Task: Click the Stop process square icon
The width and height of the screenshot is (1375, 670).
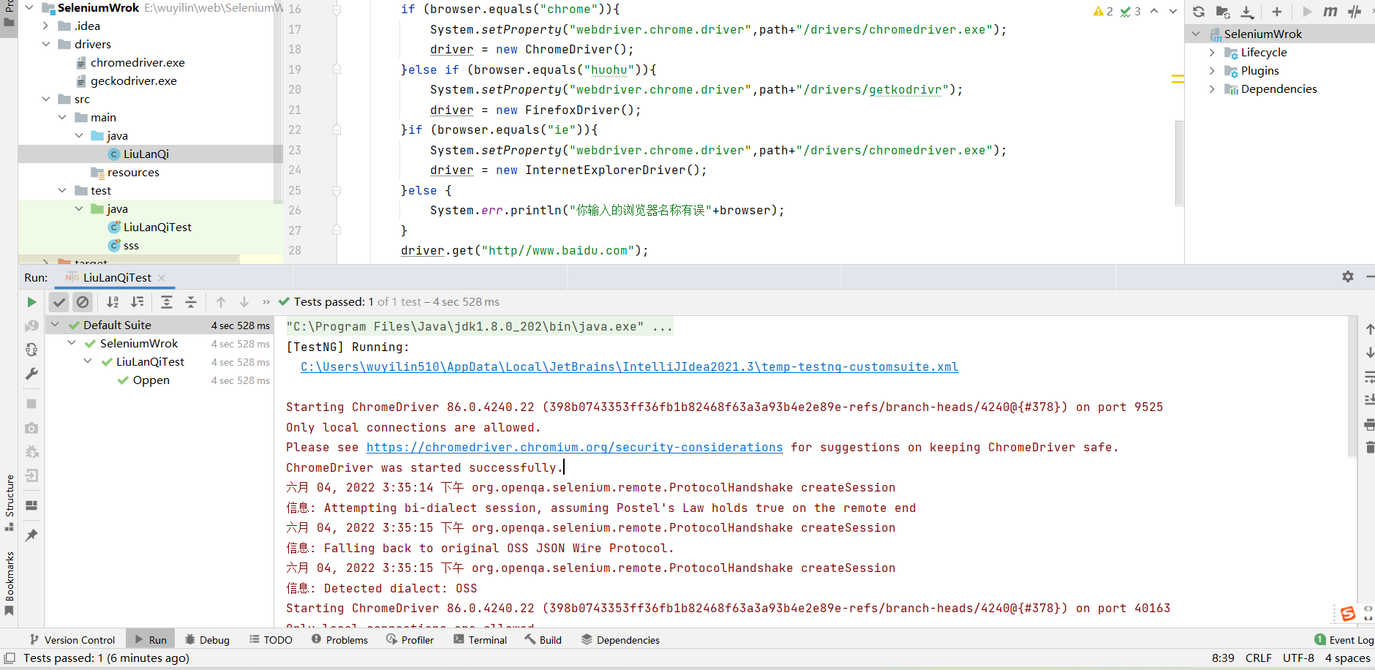Action: click(31, 404)
